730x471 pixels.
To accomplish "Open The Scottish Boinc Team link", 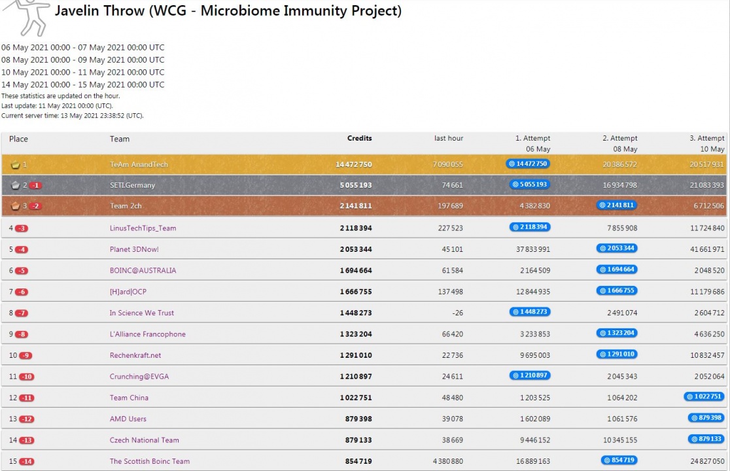I will click(149, 462).
